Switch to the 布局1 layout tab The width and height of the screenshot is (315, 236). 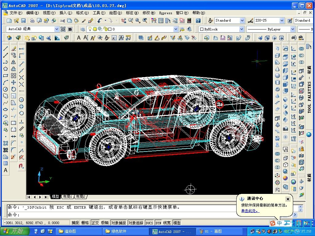(x=67, y=197)
